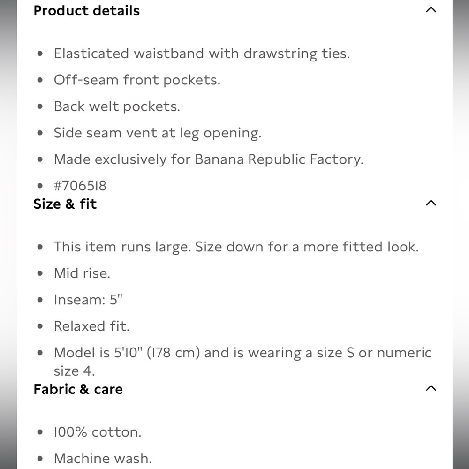Click the 100% cotton fabric line

(98, 432)
